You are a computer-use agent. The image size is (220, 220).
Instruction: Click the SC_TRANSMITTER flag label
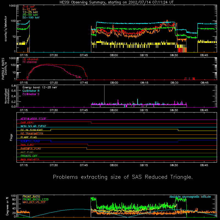tap(32, 134)
